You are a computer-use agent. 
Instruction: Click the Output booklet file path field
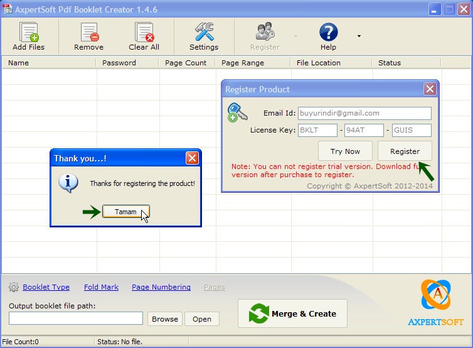point(76,318)
